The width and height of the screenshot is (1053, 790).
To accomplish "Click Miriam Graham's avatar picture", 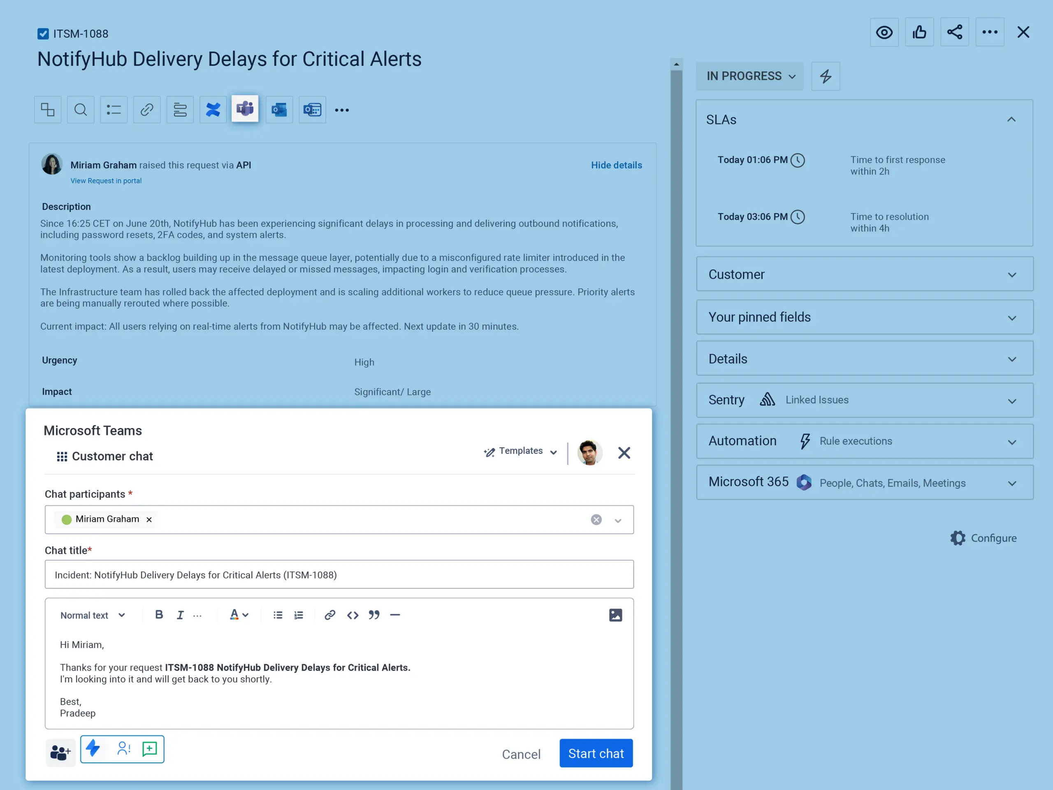I will 52,164.
